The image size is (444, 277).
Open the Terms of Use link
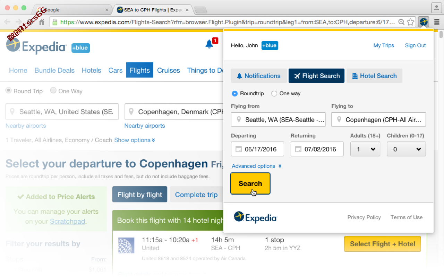(407, 217)
